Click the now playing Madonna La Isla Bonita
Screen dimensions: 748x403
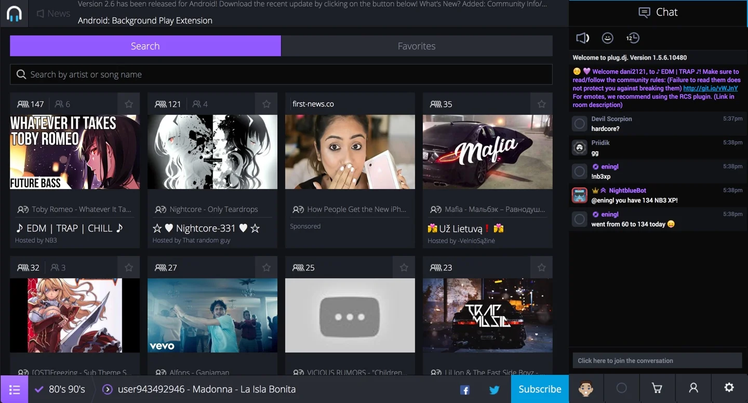(x=207, y=389)
